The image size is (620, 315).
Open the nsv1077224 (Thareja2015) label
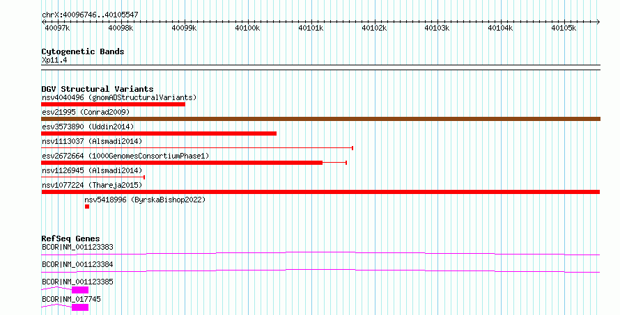pyautogui.click(x=92, y=185)
